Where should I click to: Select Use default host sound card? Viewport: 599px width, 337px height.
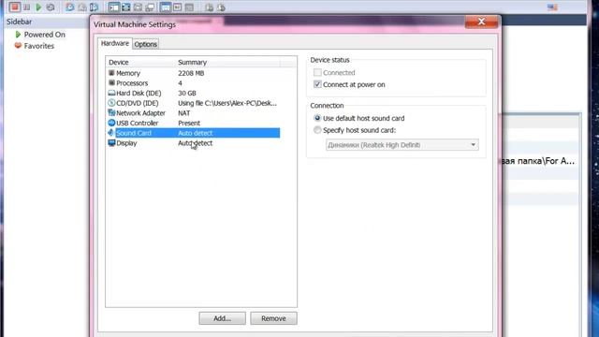(x=317, y=118)
